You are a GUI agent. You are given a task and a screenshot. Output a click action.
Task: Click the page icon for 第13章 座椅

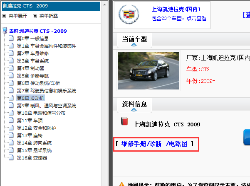[11, 135]
